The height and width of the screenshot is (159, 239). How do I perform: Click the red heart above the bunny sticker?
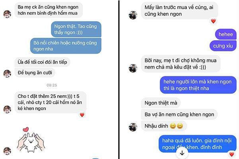pos(26,130)
